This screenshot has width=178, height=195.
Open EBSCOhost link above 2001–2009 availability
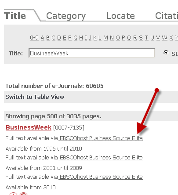coord(101,158)
